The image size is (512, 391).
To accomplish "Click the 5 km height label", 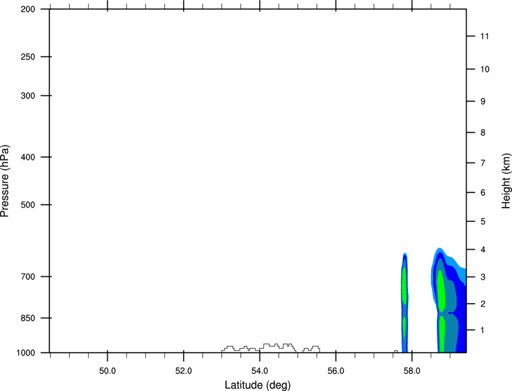I will pos(483,221).
